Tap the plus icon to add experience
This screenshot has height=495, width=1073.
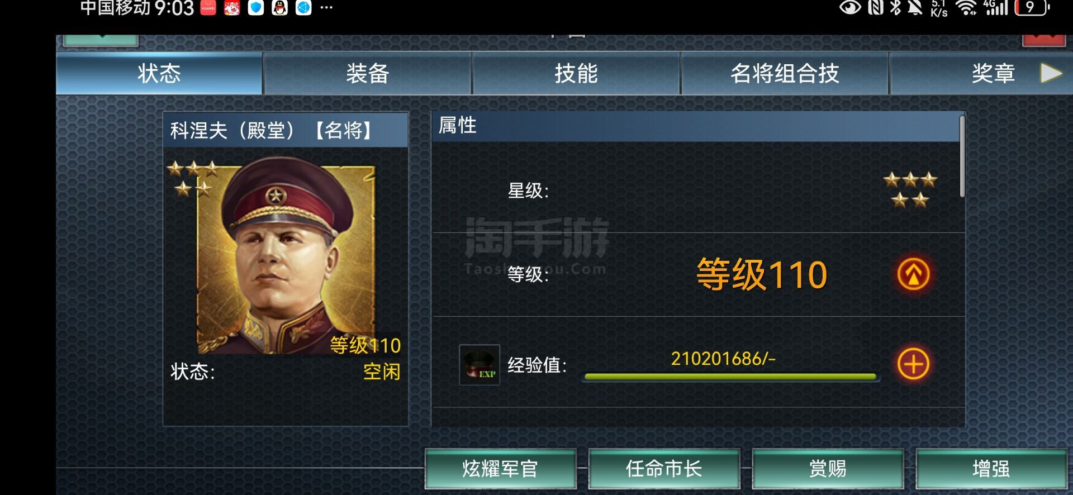point(913,364)
